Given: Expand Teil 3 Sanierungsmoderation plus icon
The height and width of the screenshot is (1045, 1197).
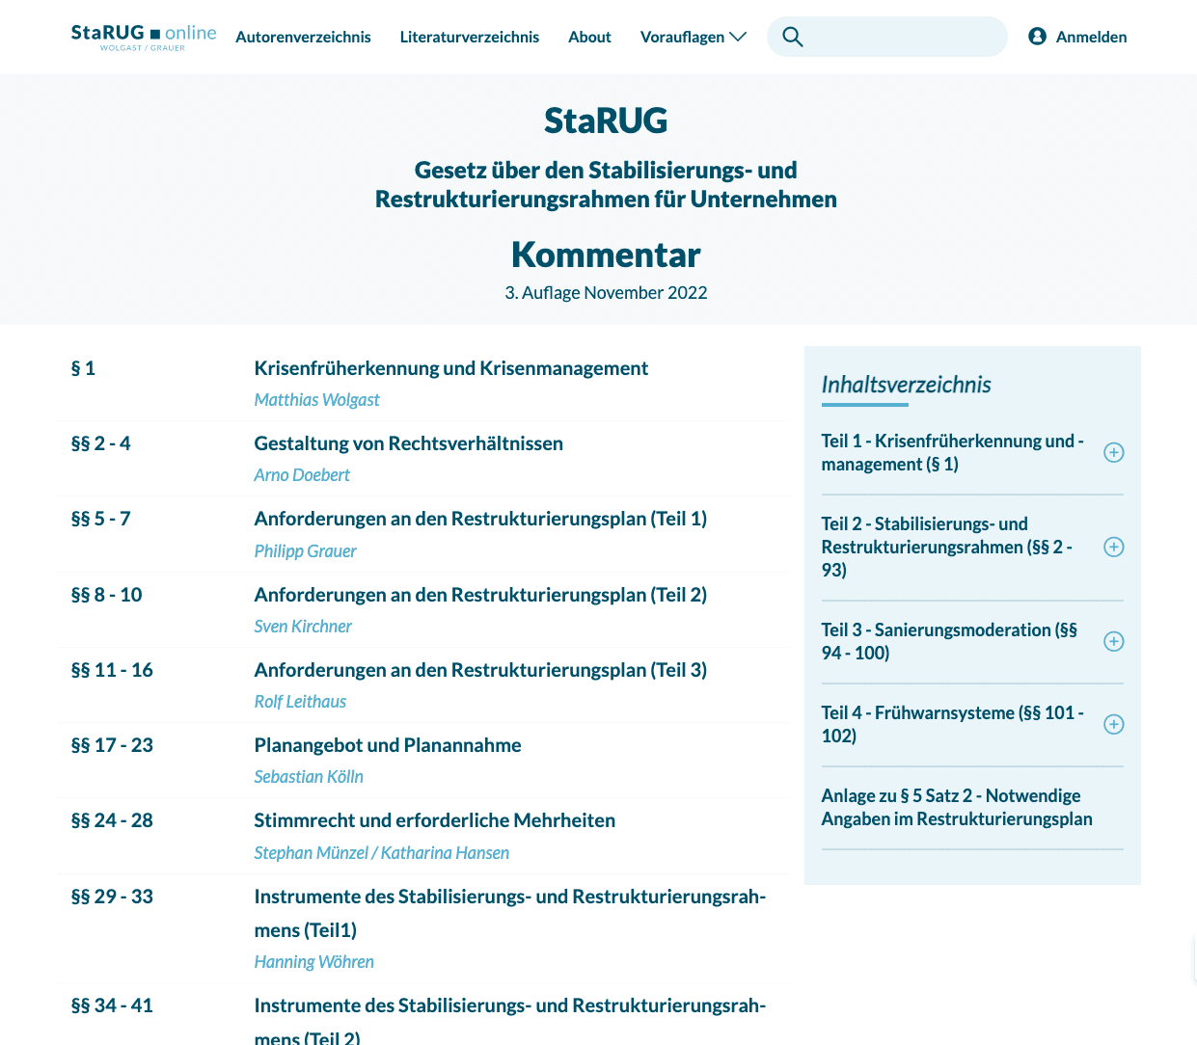Looking at the screenshot, I should point(1113,641).
